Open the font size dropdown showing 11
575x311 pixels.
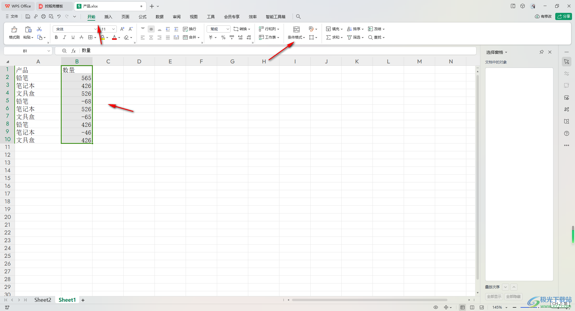[114, 29]
